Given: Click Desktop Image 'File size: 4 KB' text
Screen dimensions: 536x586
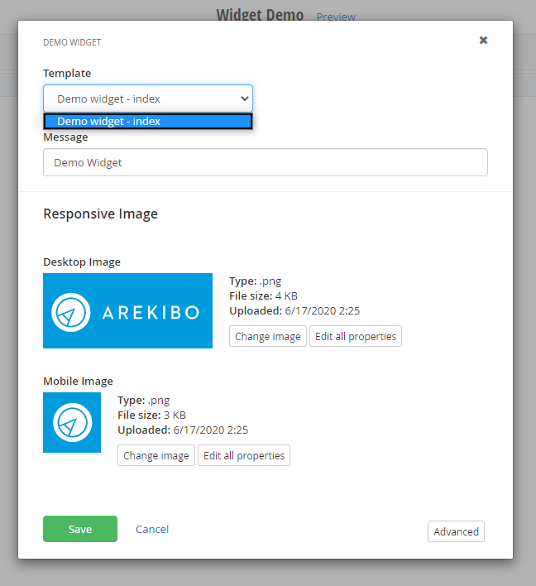Looking at the screenshot, I should pyautogui.click(x=263, y=296).
